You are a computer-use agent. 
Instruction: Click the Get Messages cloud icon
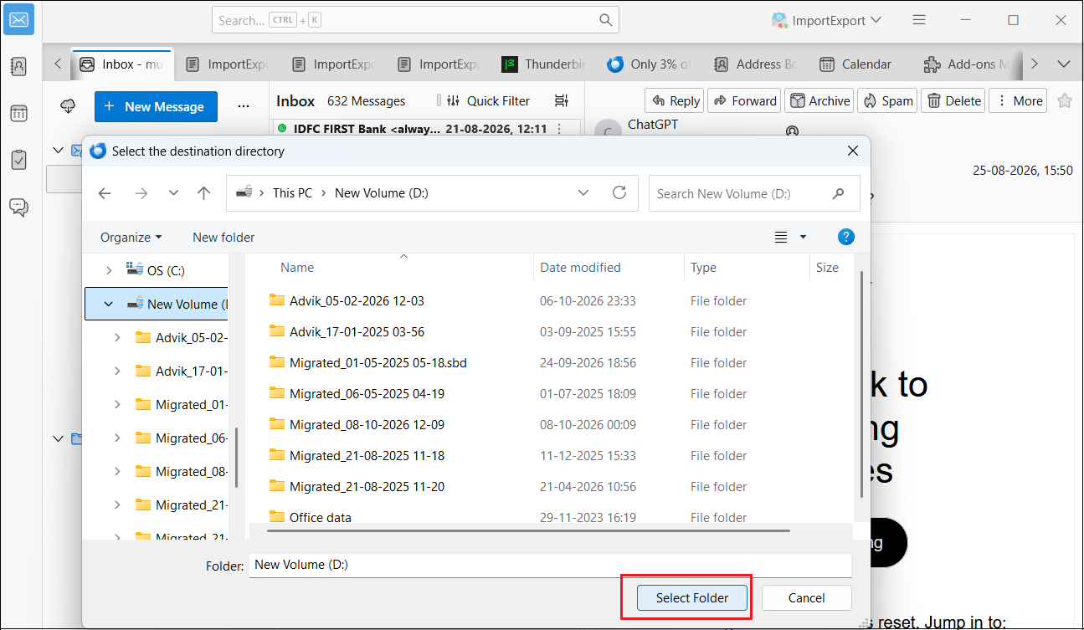click(x=69, y=106)
